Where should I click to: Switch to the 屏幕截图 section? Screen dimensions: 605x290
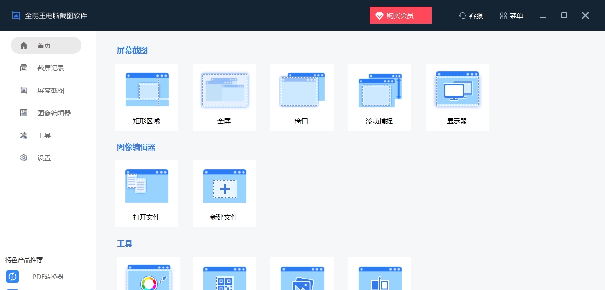pyautogui.click(x=46, y=90)
